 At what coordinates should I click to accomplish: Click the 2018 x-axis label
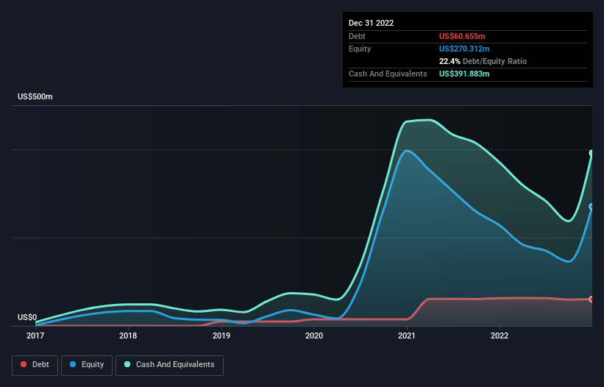point(128,335)
